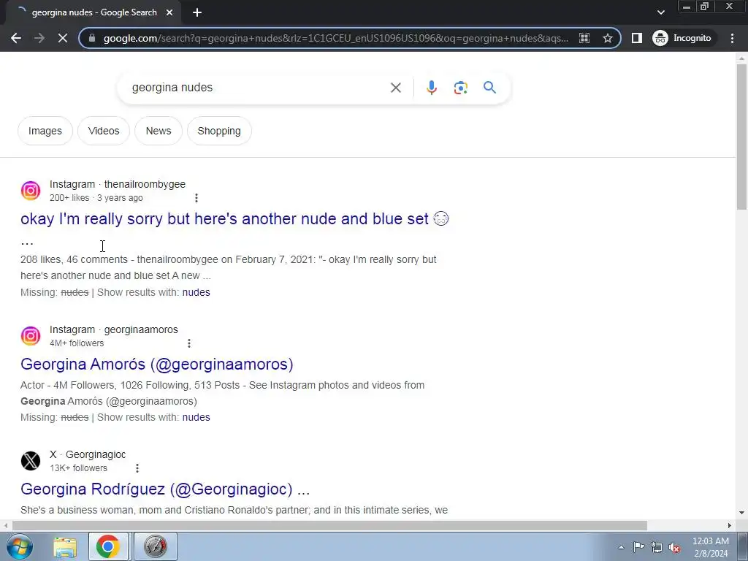
Task: Clear the search box with the X
Action: (x=395, y=88)
